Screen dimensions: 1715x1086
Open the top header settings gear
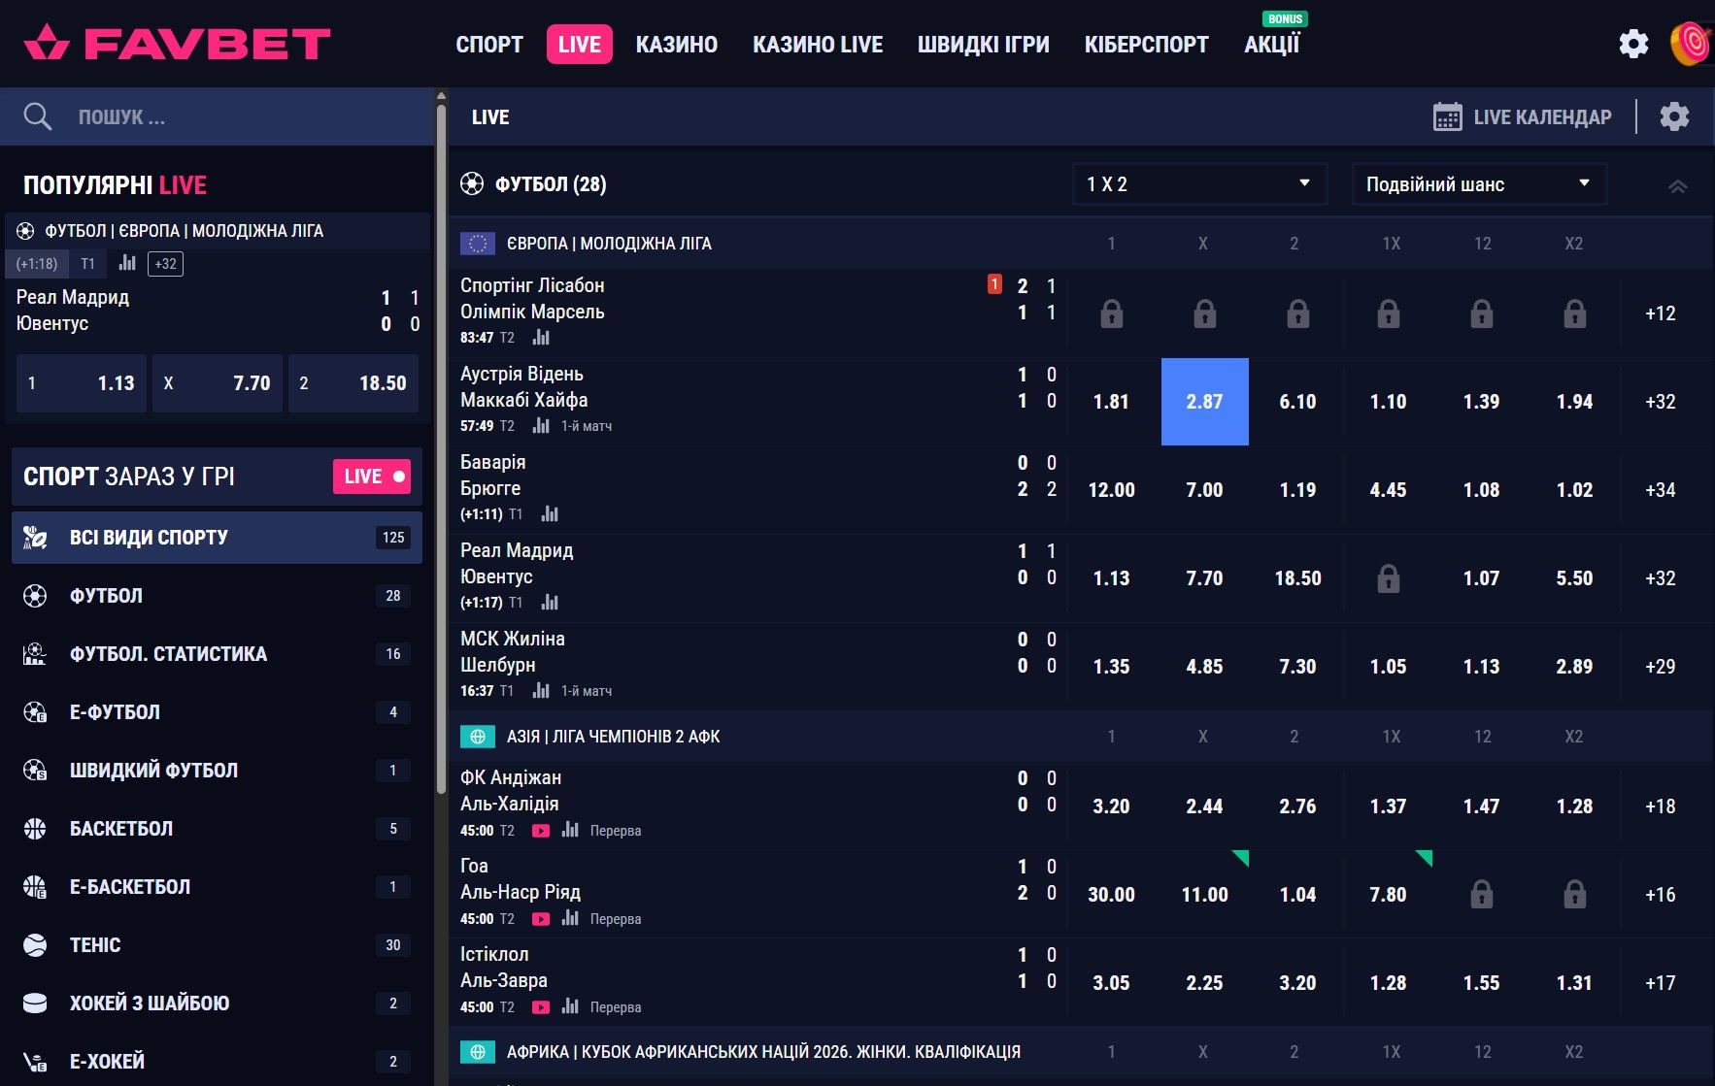click(1633, 44)
